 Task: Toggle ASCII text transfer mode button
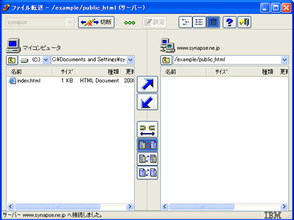pyautogui.click(x=148, y=172)
